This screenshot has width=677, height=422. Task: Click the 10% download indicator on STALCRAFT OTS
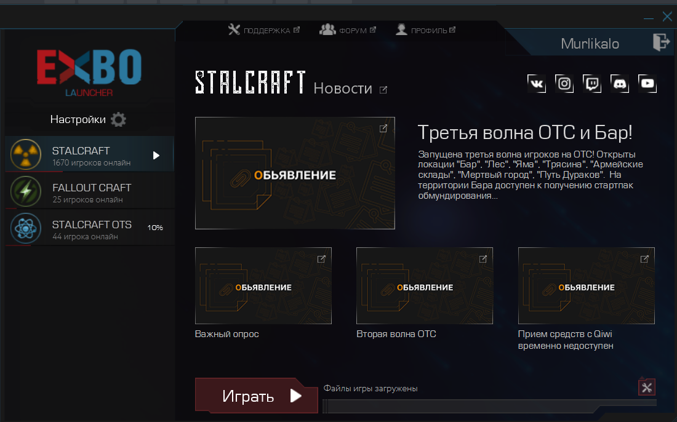pos(155,228)
